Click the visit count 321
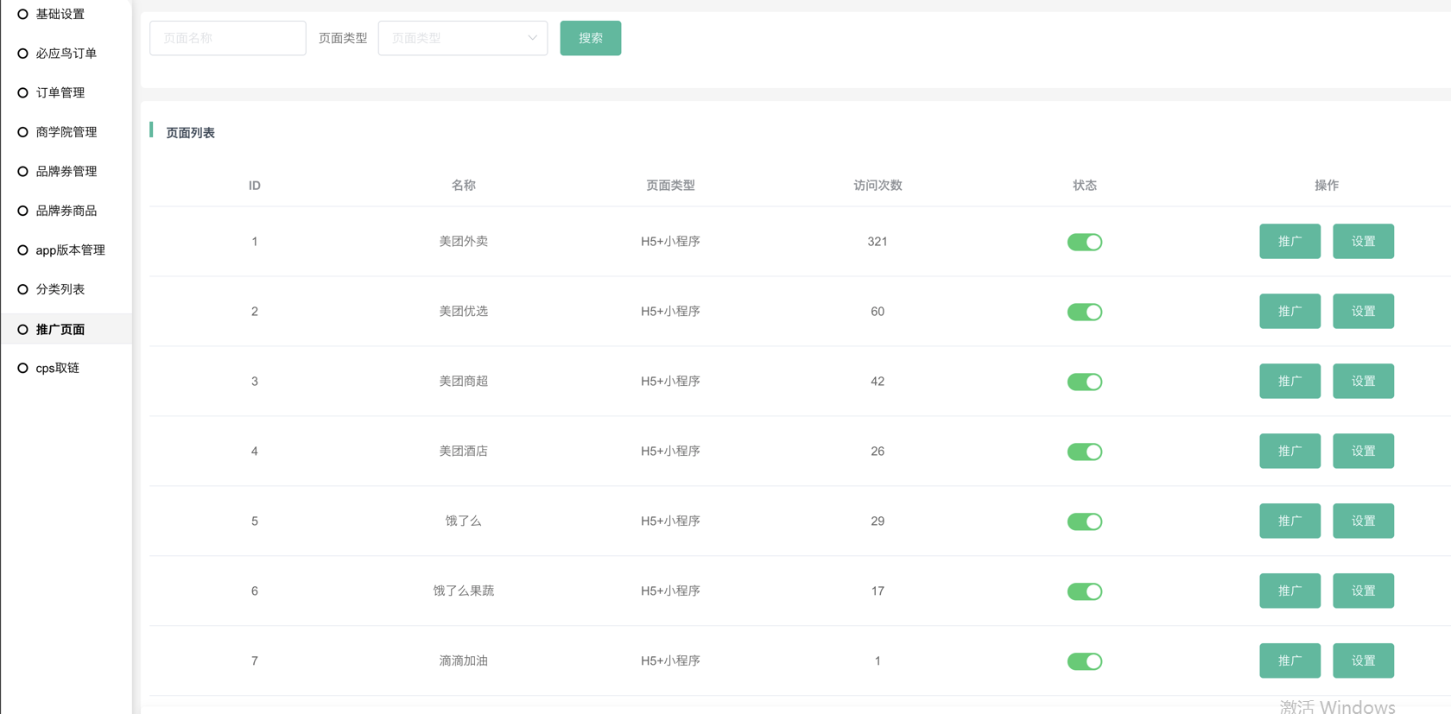This screenshot has height=714, width=1451. pos(878,242)
